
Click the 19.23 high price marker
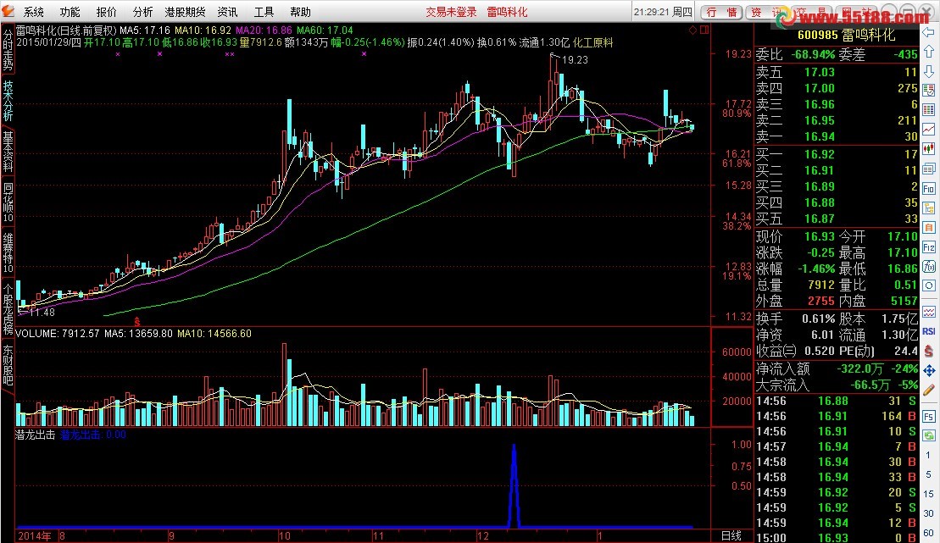coord(575,59)
